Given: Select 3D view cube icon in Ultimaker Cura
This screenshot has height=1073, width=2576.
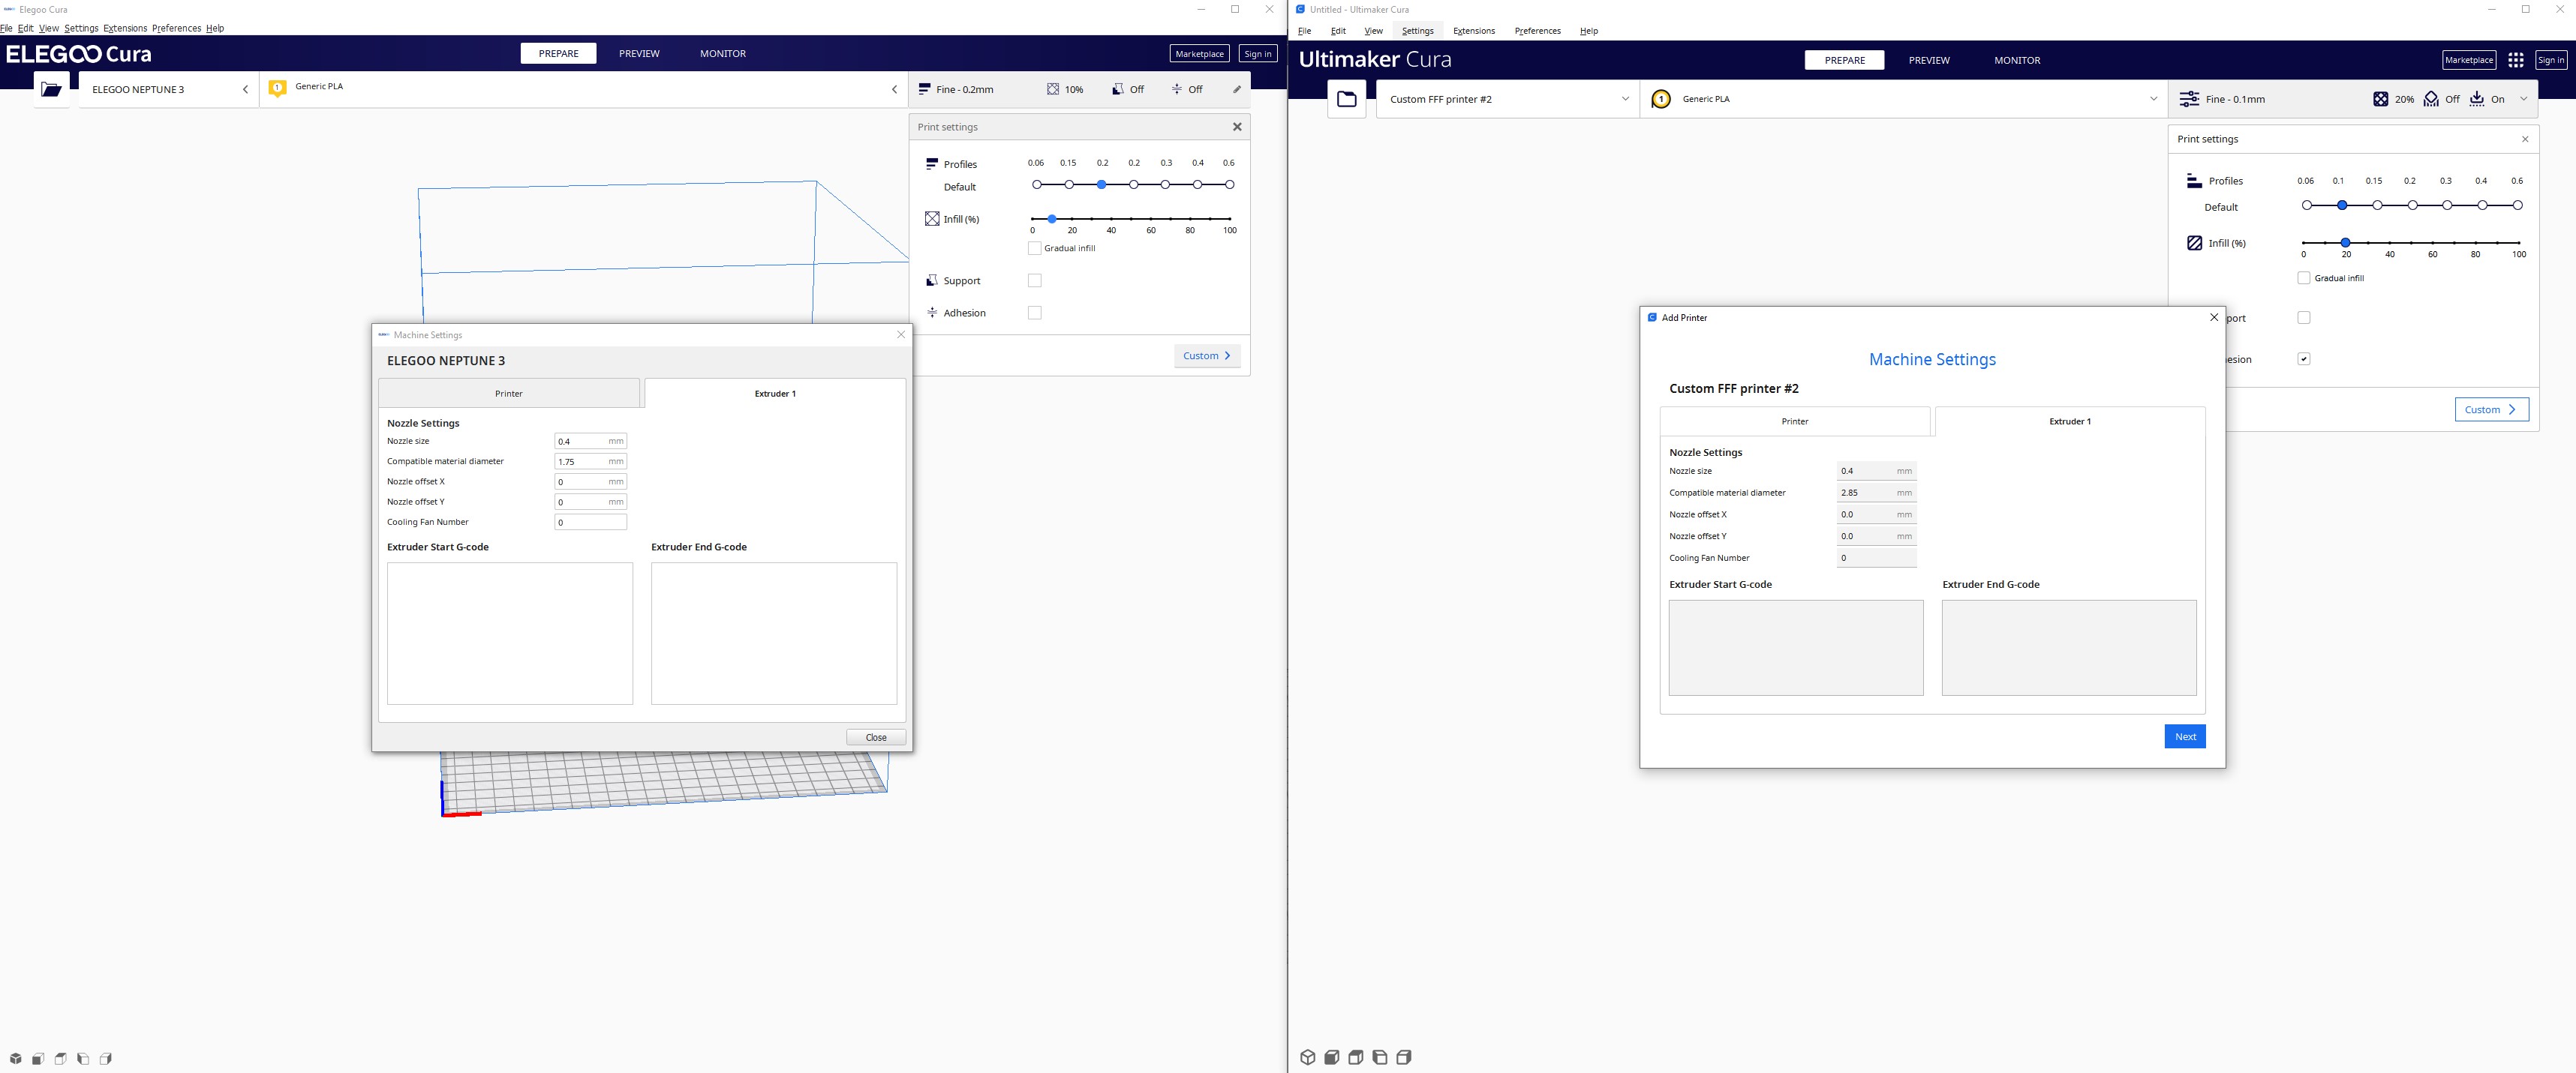Looking at the screenshot, I should click(x=1307, y=1057).
